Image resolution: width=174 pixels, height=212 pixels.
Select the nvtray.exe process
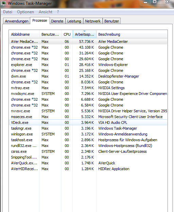(88, 88)
